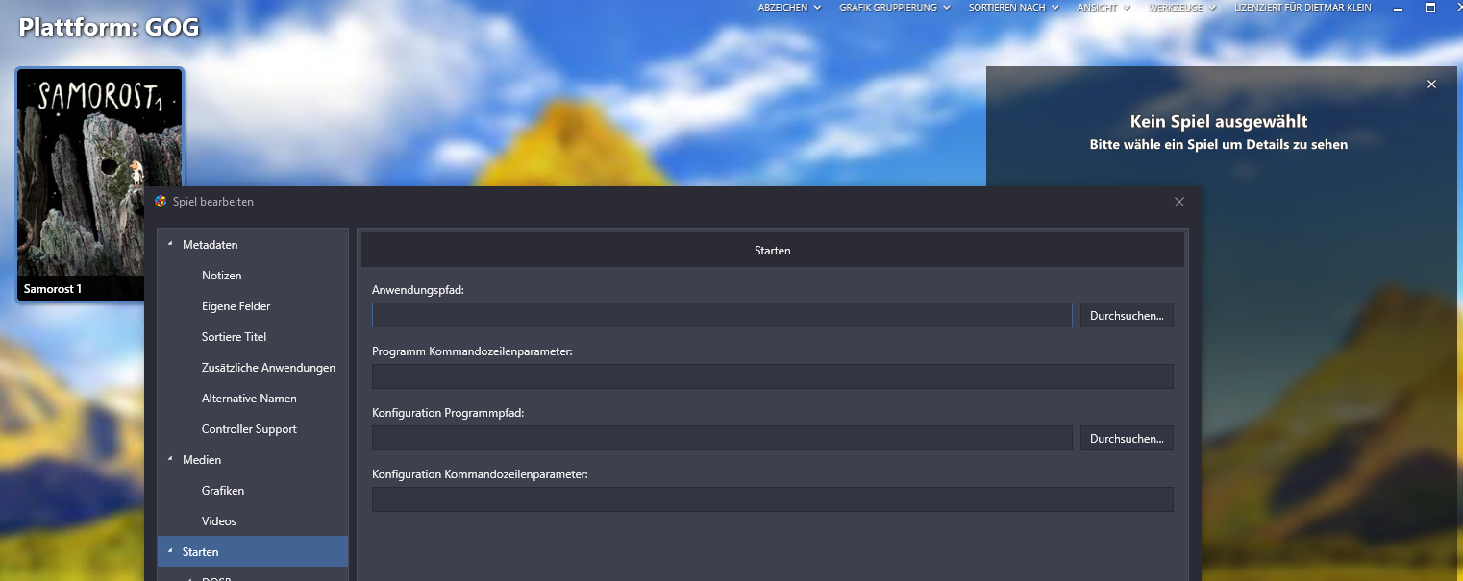Close the Kein Spiel ausgewählt details panel
Image resolution: width=1463 pixels, height=581 pixels.
point(1431,85)
